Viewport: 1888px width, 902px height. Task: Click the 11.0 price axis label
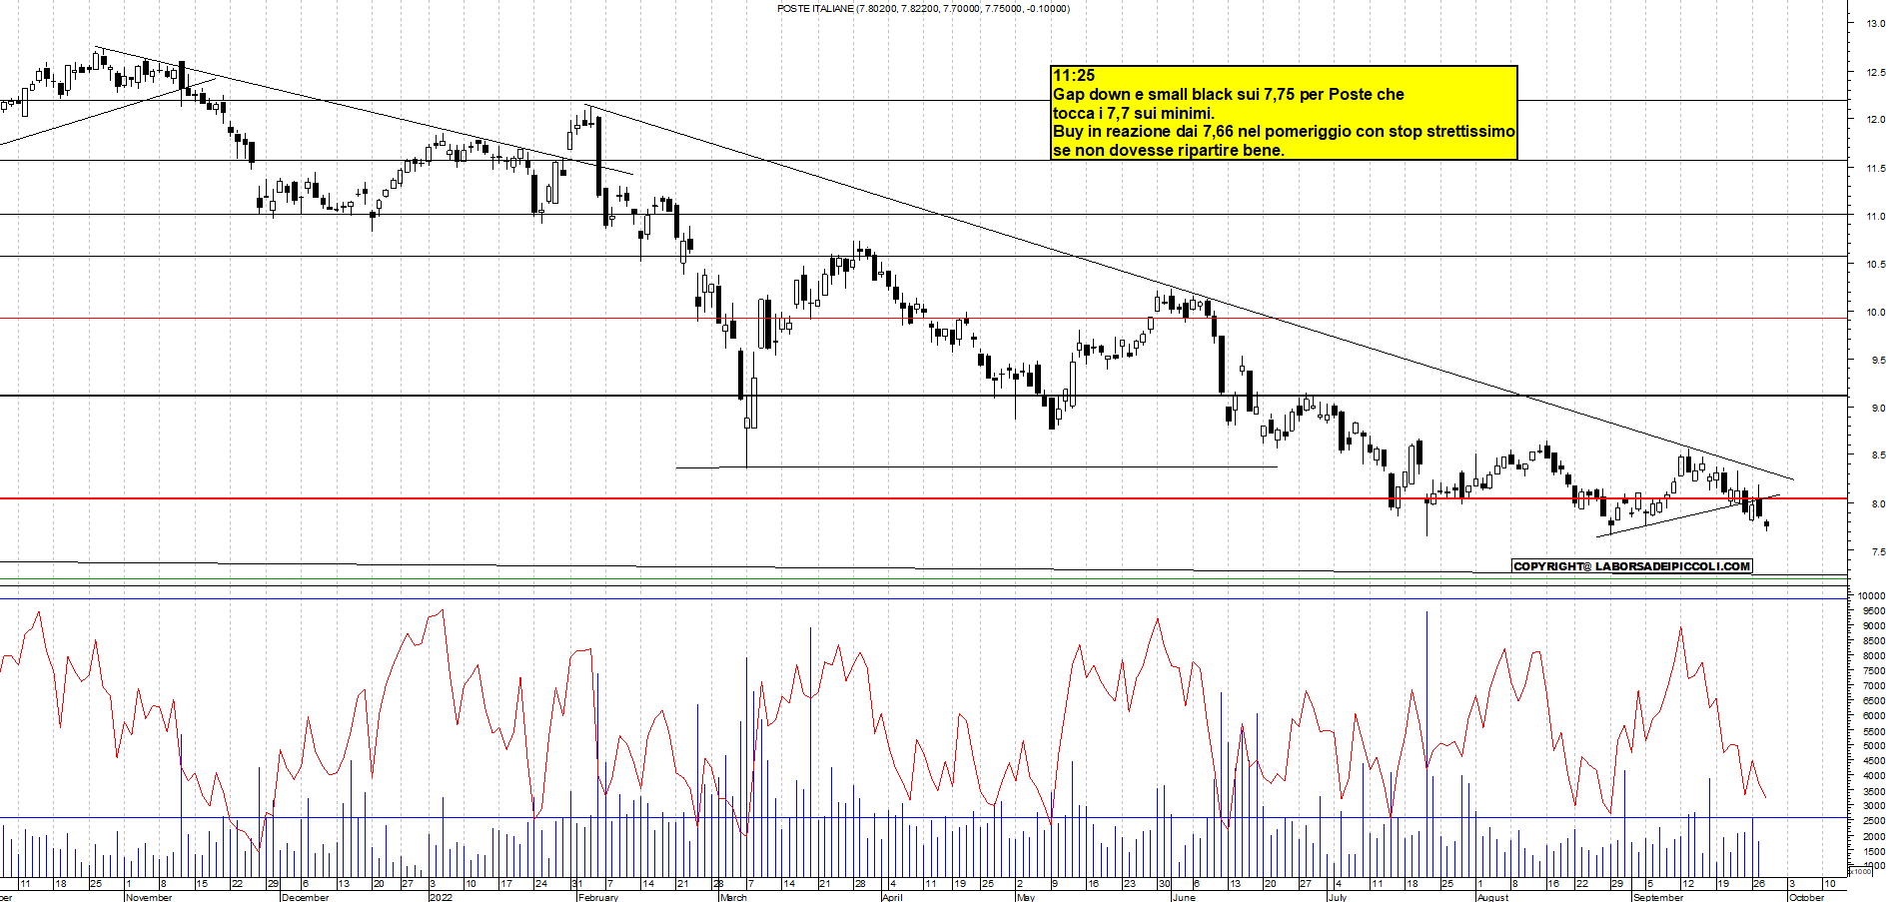click(1875, 217)
